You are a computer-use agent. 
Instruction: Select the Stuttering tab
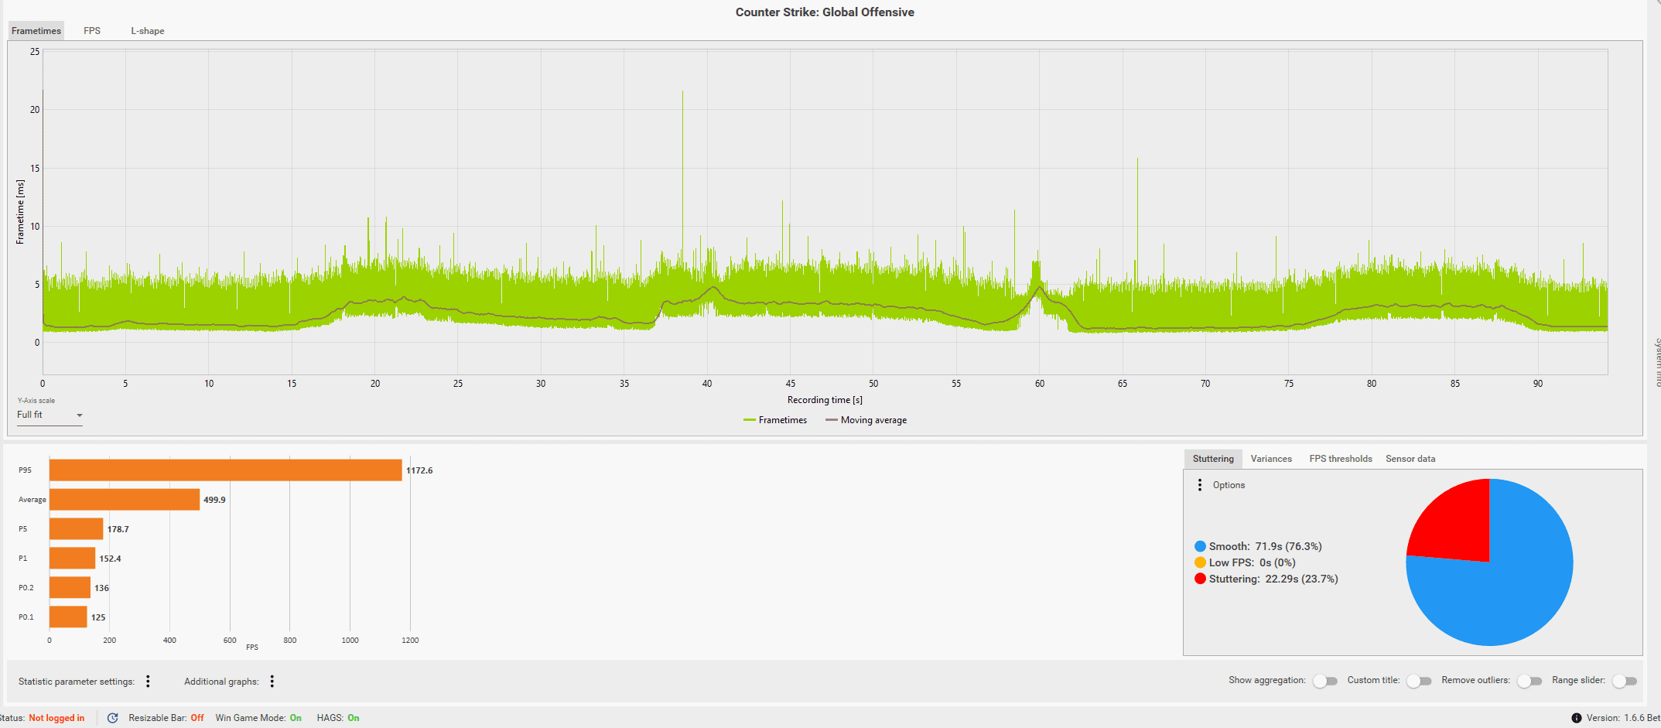(1213, 459)
